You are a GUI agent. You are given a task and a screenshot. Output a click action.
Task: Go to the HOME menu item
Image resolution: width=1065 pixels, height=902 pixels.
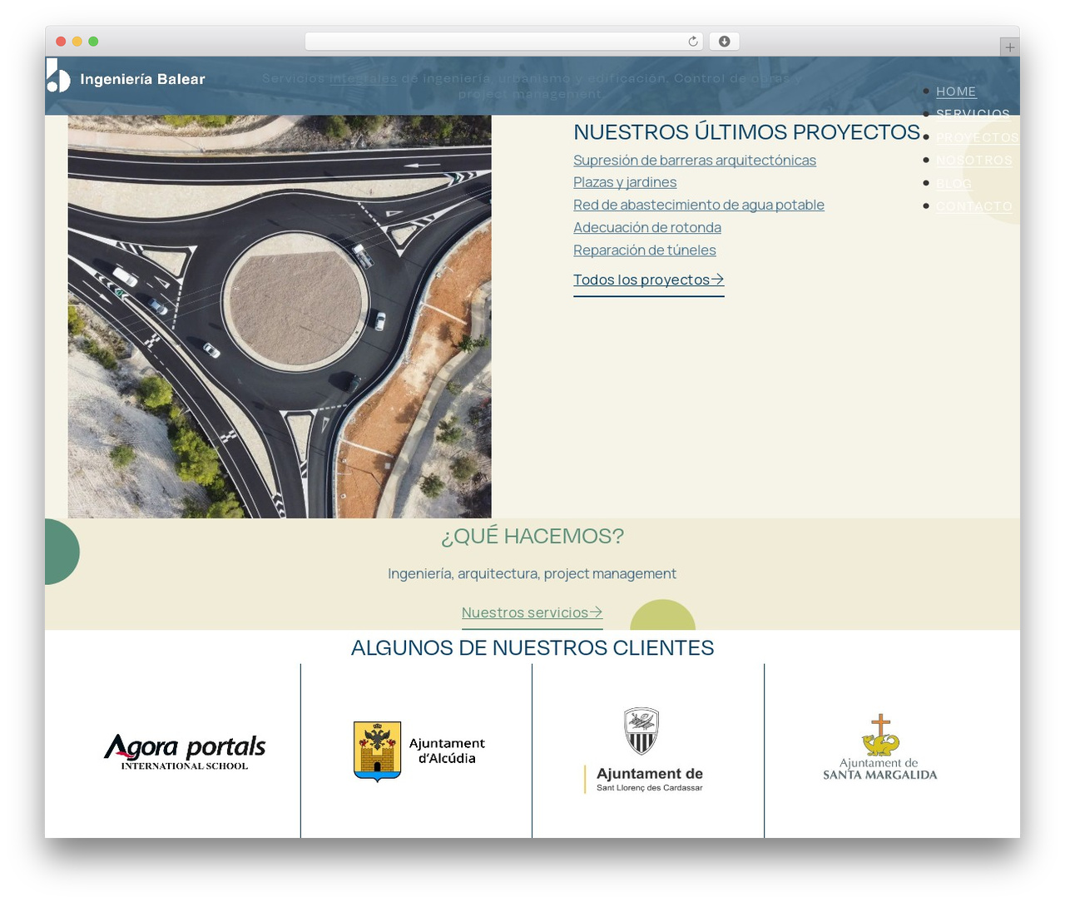coord(956,92)
